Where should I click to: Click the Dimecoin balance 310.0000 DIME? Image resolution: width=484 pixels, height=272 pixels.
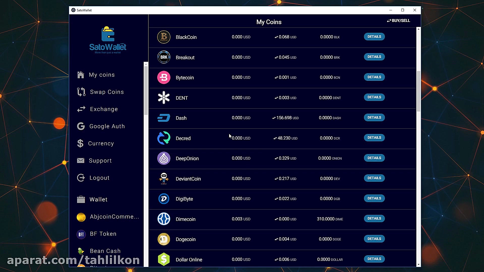(x=330, y=219)
